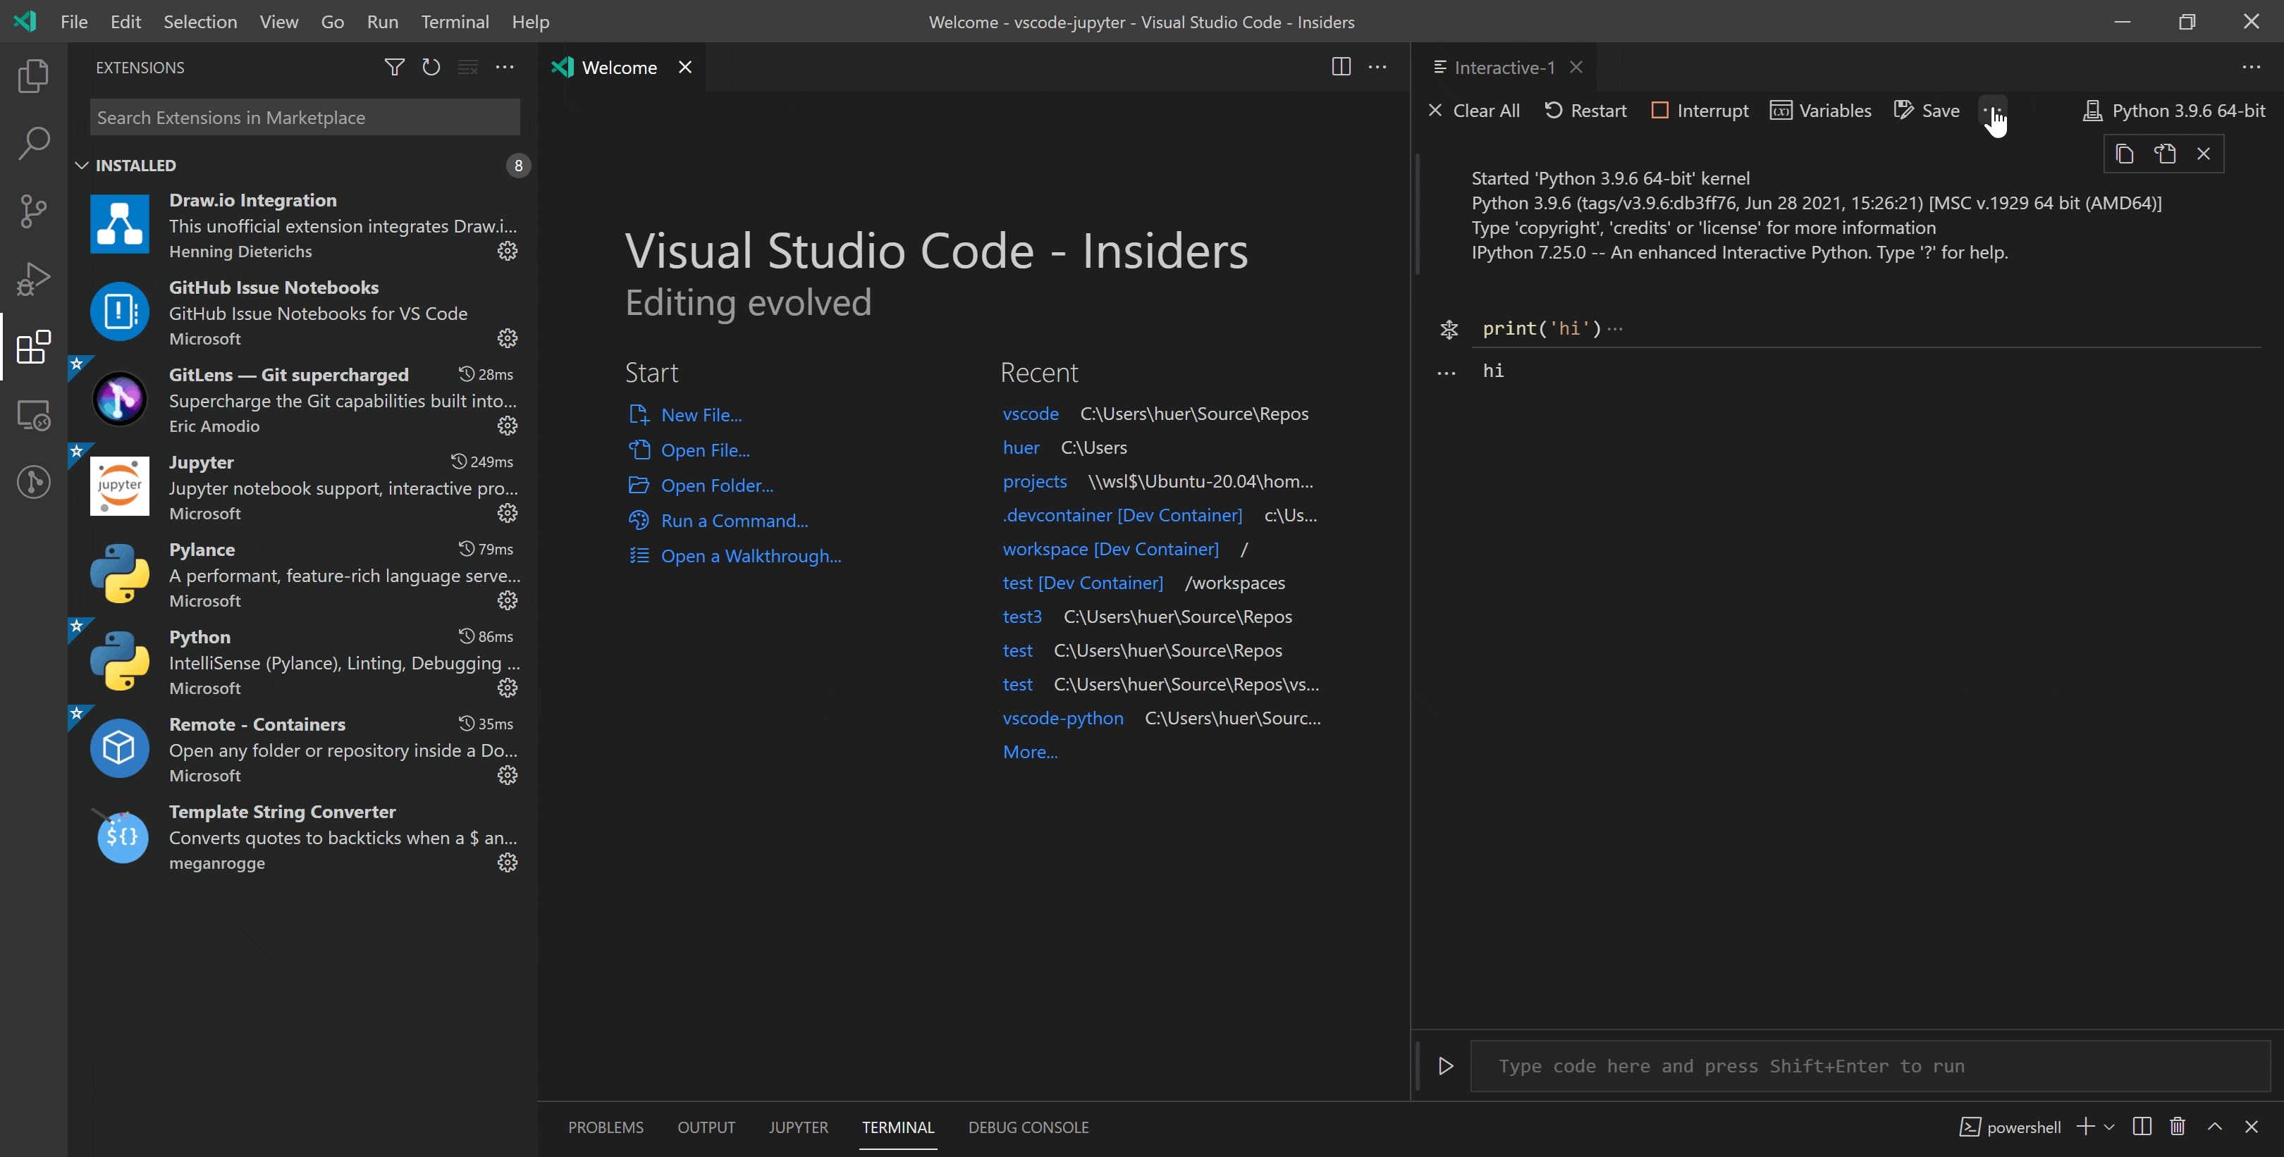Open the Terminal menu in menu bar
Screen dimensions: 2284x1157
(x=454, y=21)
